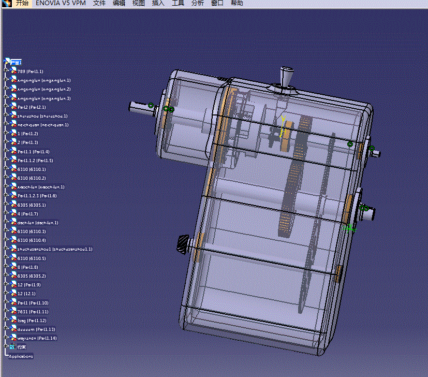Select the 产品1 root label in tree
Image resolution: width=428 pixels, height=377 pixels.
16,63
